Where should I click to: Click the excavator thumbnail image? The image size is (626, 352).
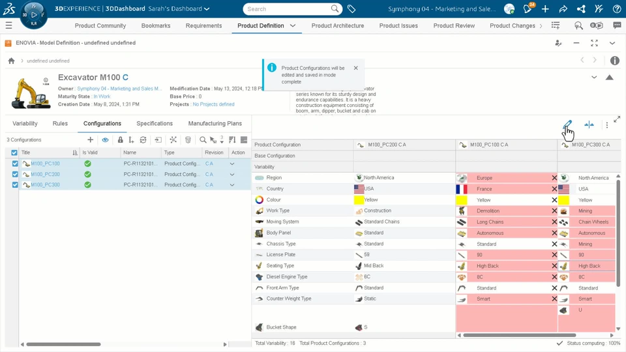[x=31, y=93]
